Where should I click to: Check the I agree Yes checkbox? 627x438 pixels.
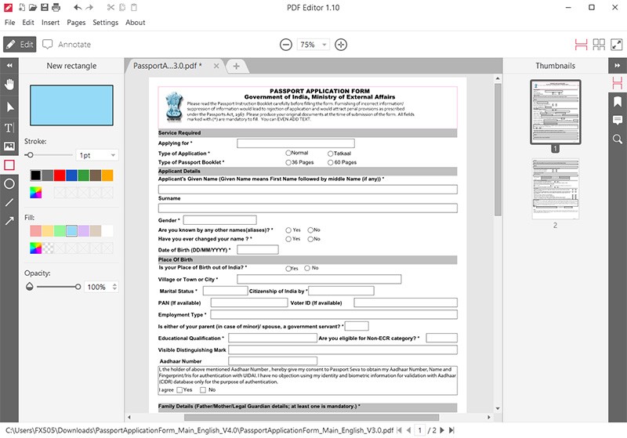(x=179, y=390)
